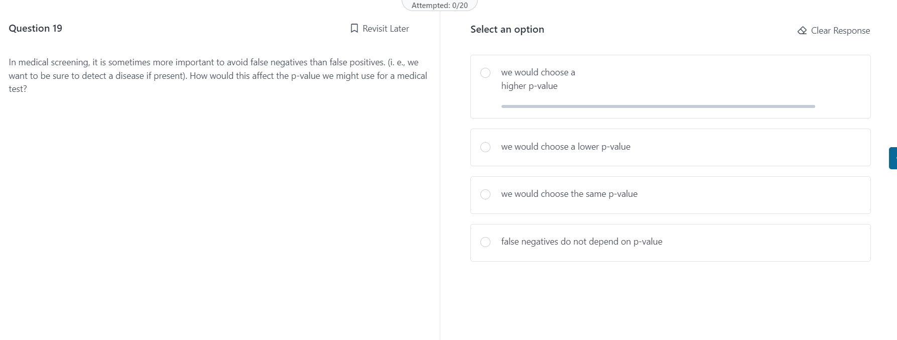Click the Revisit Later link

pyautogui.click(x=386, y=28)
